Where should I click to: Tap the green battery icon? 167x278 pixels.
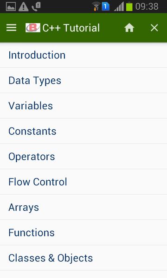(x=129, y=6)
